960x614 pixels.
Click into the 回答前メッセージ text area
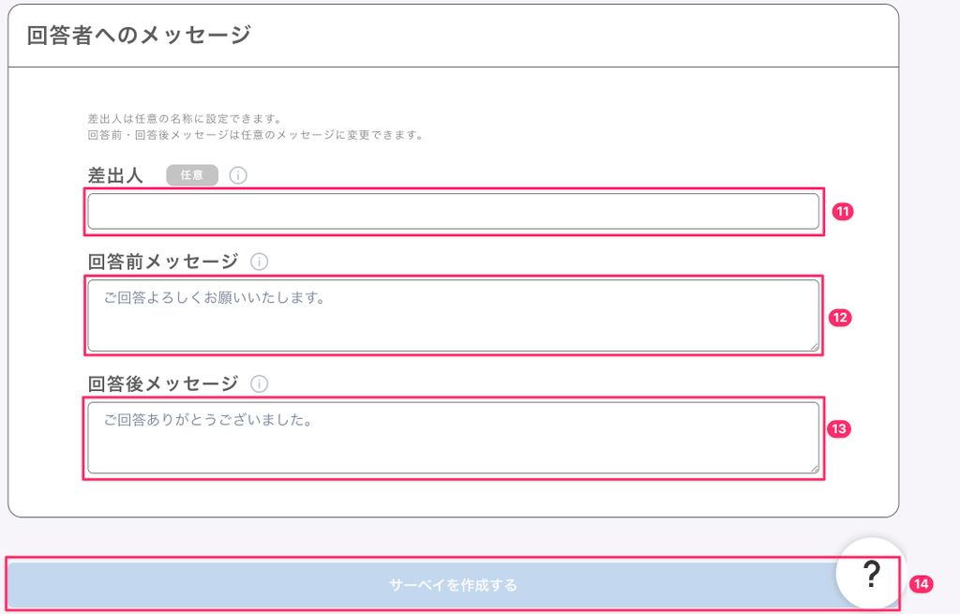[453, 316]
